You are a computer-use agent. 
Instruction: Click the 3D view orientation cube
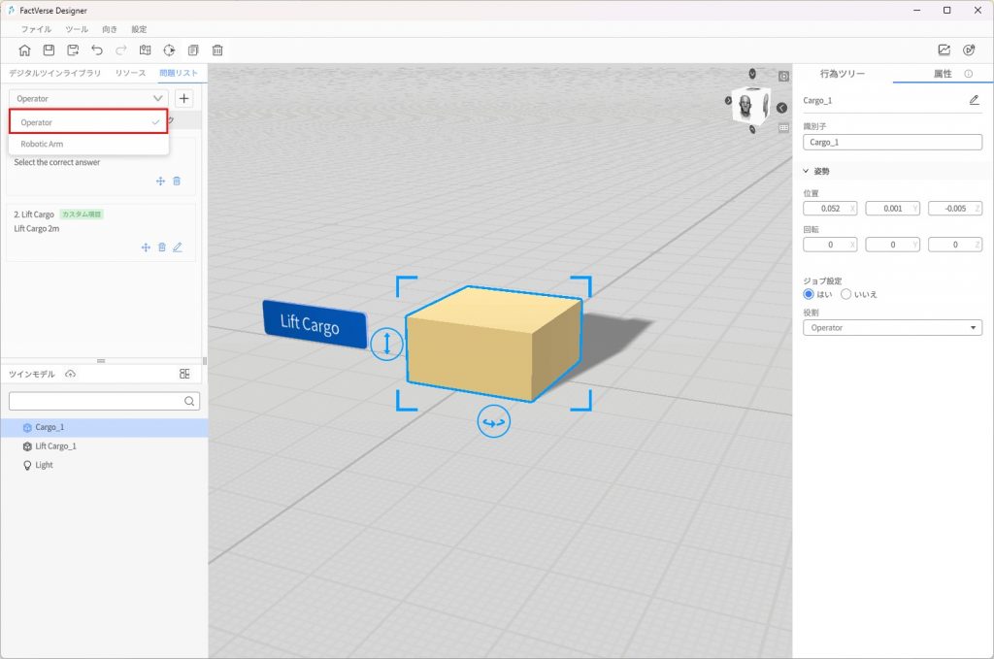[750, 105]
